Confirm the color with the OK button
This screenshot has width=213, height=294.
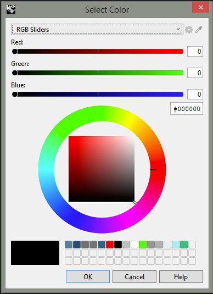(88, 276)
